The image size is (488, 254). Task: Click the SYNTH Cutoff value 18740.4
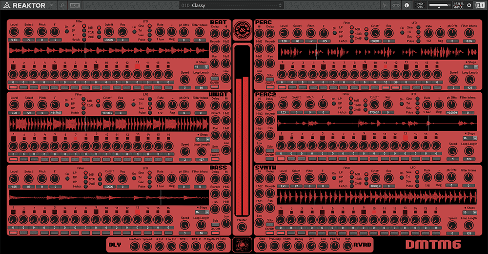pyautogui.click(x=375, y=186)
